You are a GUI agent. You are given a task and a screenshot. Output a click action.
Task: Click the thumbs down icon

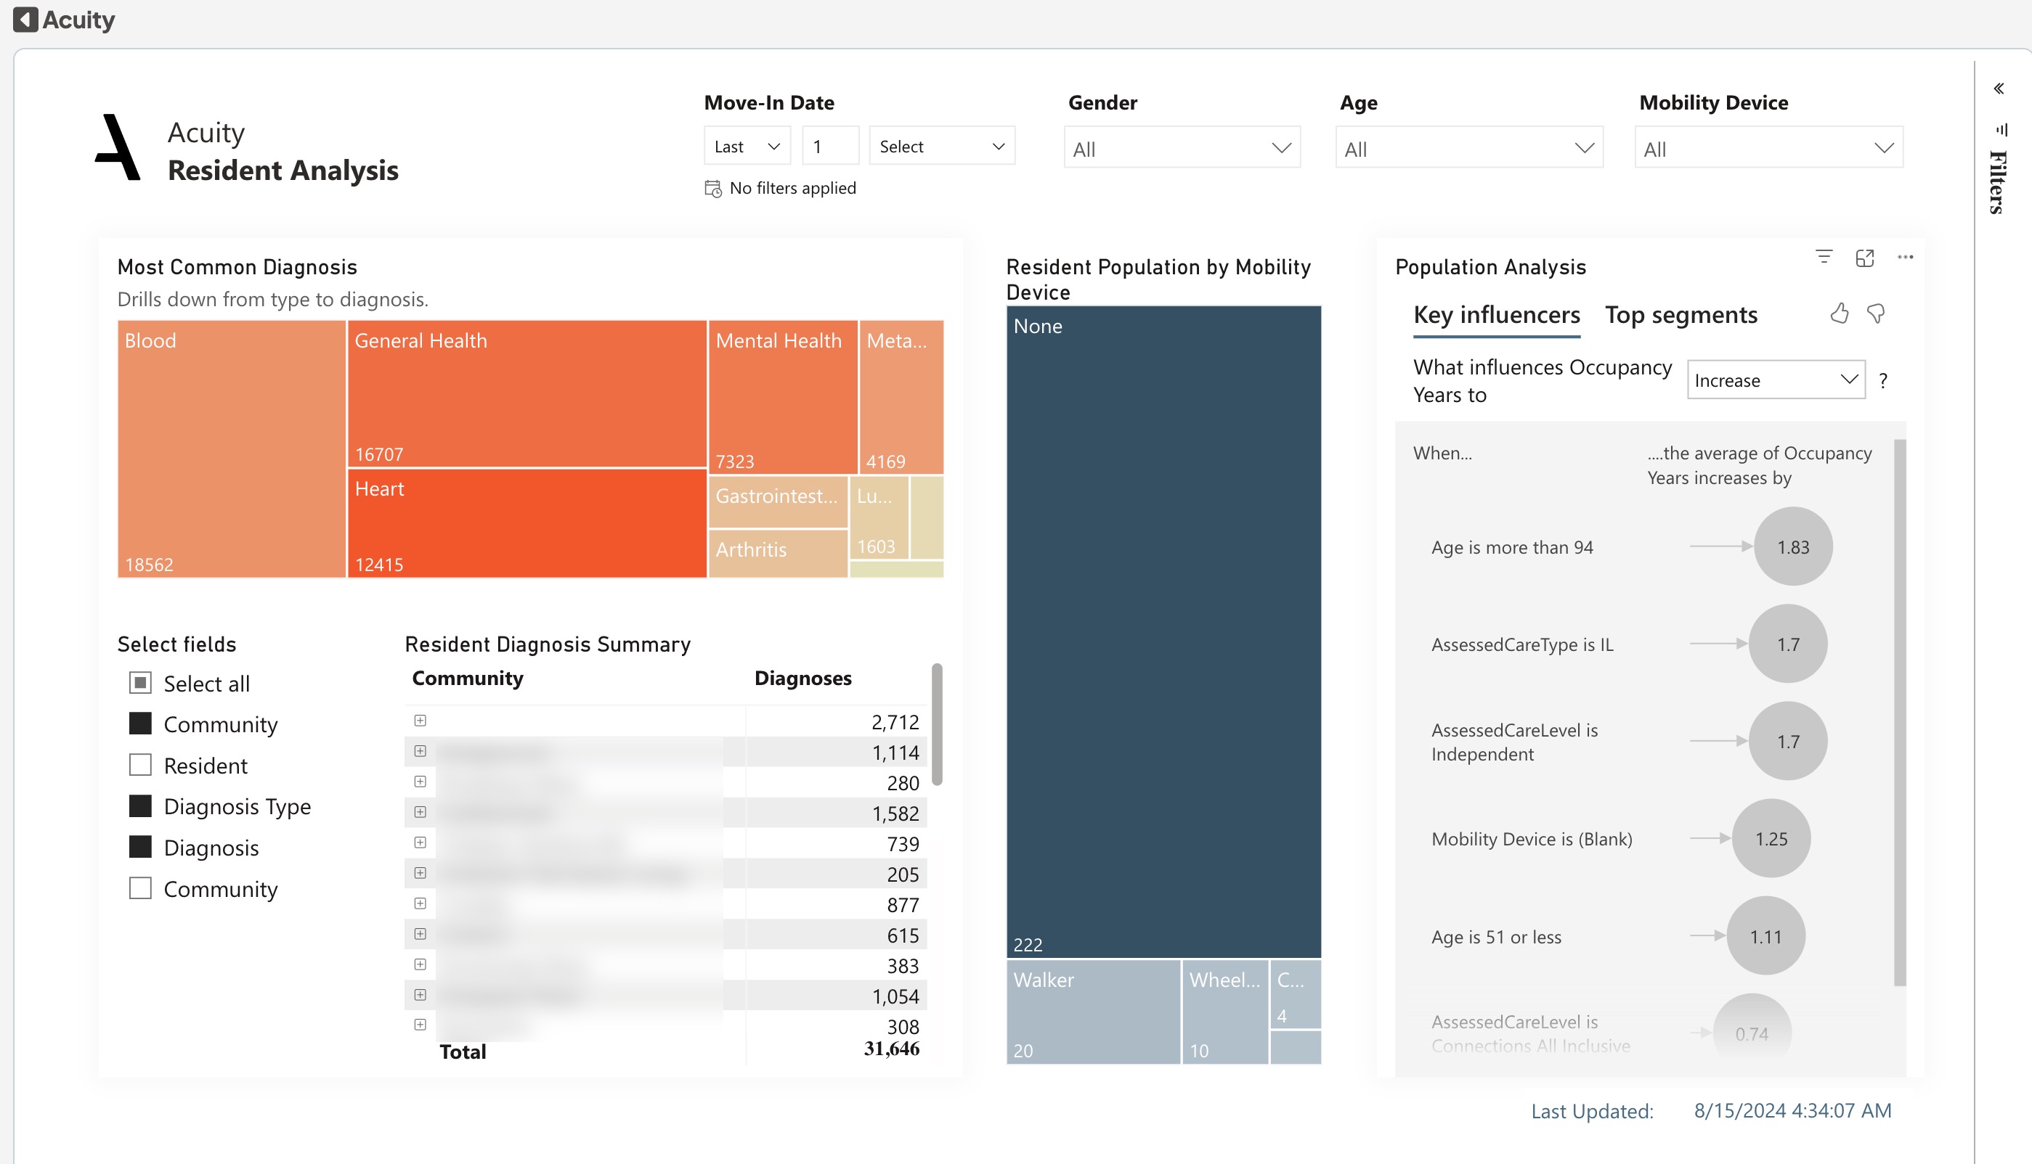pyautogui.click(x=1876, y=313)
